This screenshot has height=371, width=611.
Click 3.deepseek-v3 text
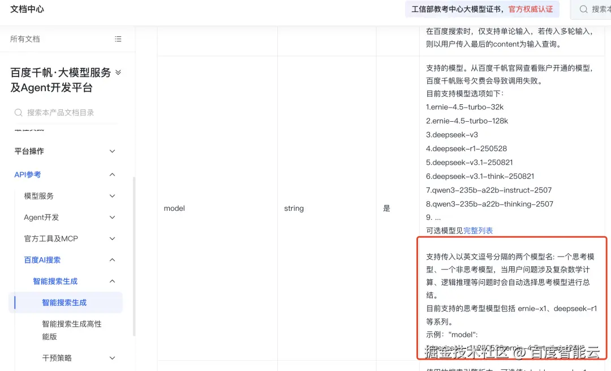[452, 135]
